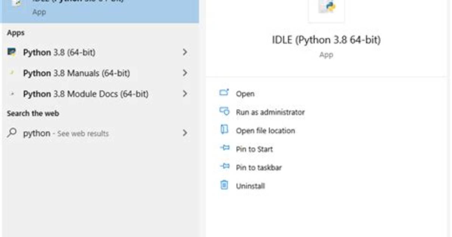Select Pin to taskbar
The width and height of the screenshot is (452, 237).
259,168
